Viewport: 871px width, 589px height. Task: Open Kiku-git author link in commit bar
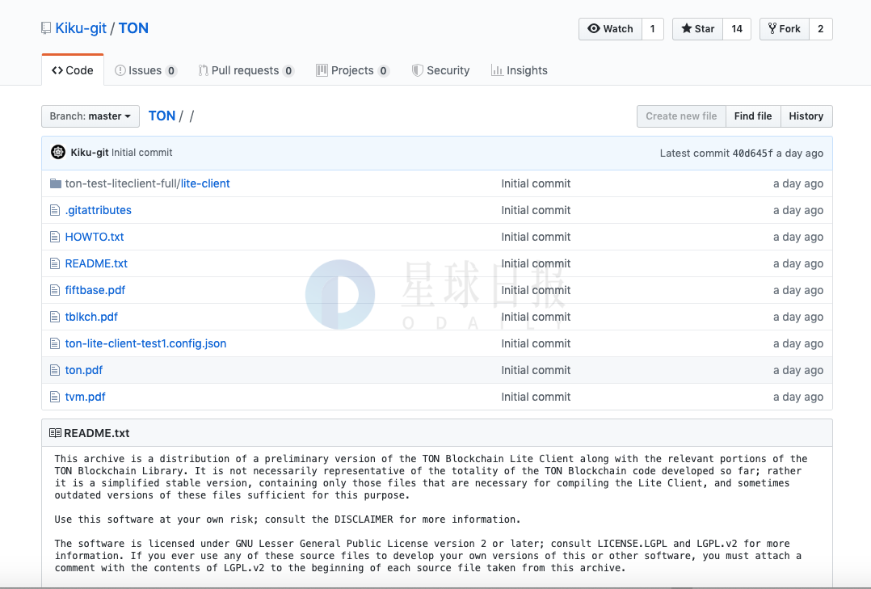tap(90, 152)
